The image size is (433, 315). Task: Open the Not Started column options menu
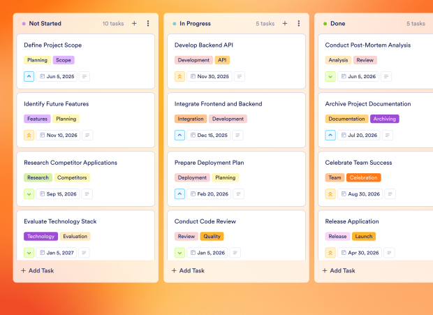click(x=148, y=24)
